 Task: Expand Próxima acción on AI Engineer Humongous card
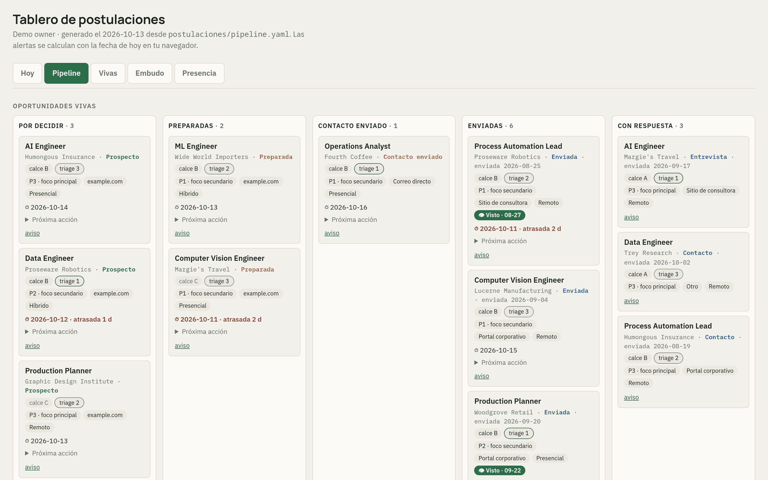tap(51, 219)
